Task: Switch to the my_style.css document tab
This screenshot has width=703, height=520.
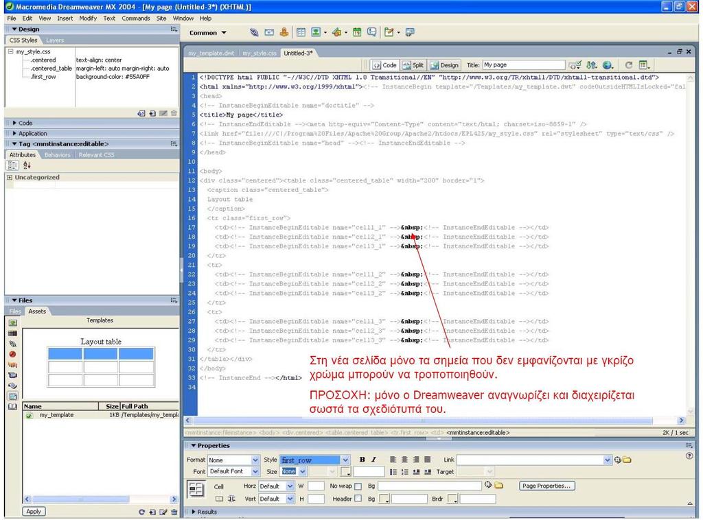Action: coord(260,53)
